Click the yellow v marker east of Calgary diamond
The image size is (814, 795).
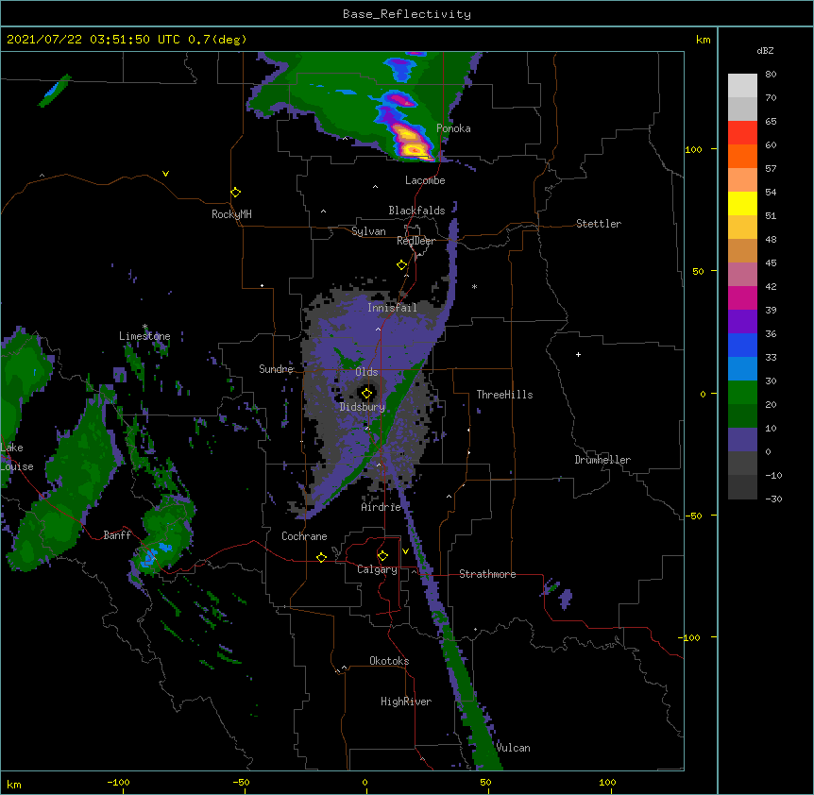coord(405,551)
